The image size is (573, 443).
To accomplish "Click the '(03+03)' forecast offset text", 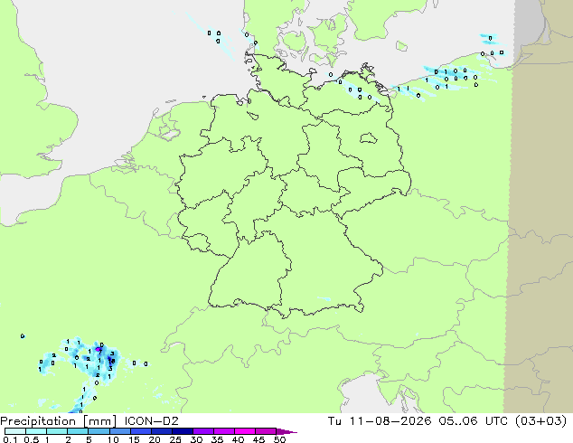I will tap(540, 421).
